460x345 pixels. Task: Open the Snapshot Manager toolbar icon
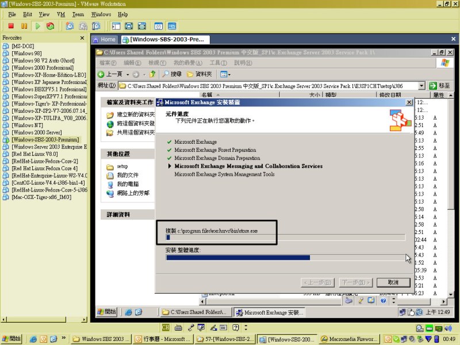[x=96, y=26]
